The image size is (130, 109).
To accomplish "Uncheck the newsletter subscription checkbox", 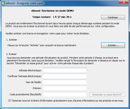I will (10, 101).
